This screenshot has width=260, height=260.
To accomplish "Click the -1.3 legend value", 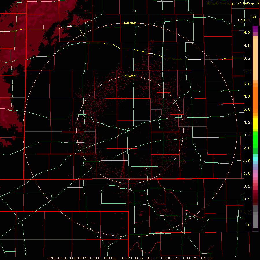I will (x=246, y=212).
